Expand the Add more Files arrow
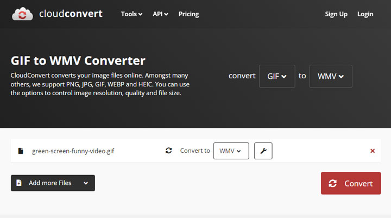The image size is (391, 218). pos(86,183)
